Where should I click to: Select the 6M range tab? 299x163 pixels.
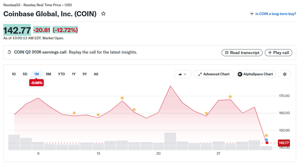[48, 74]
